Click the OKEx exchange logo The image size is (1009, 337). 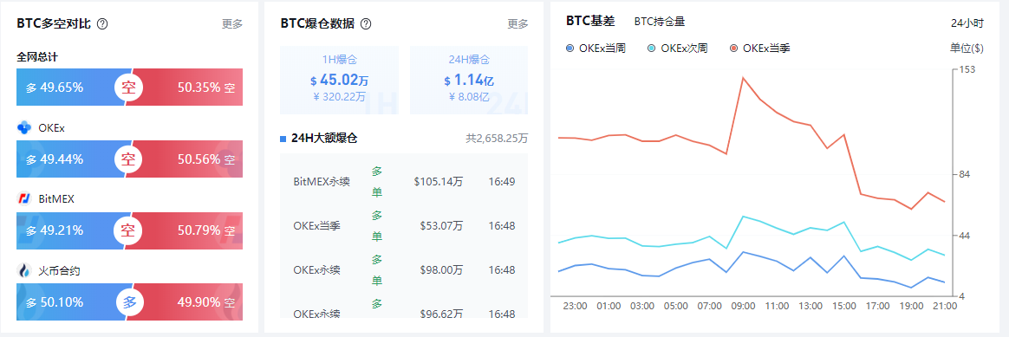[x=24, y=127]
